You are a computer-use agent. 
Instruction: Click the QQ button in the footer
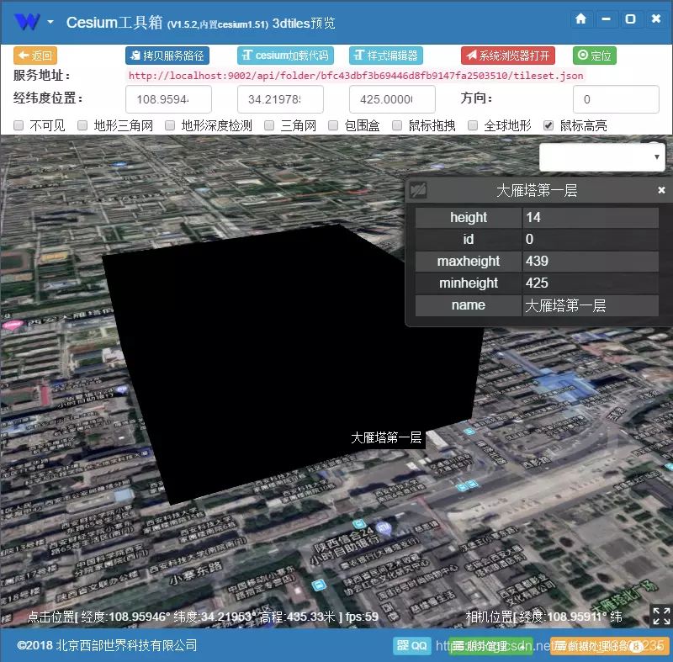(x=411, y=645)
